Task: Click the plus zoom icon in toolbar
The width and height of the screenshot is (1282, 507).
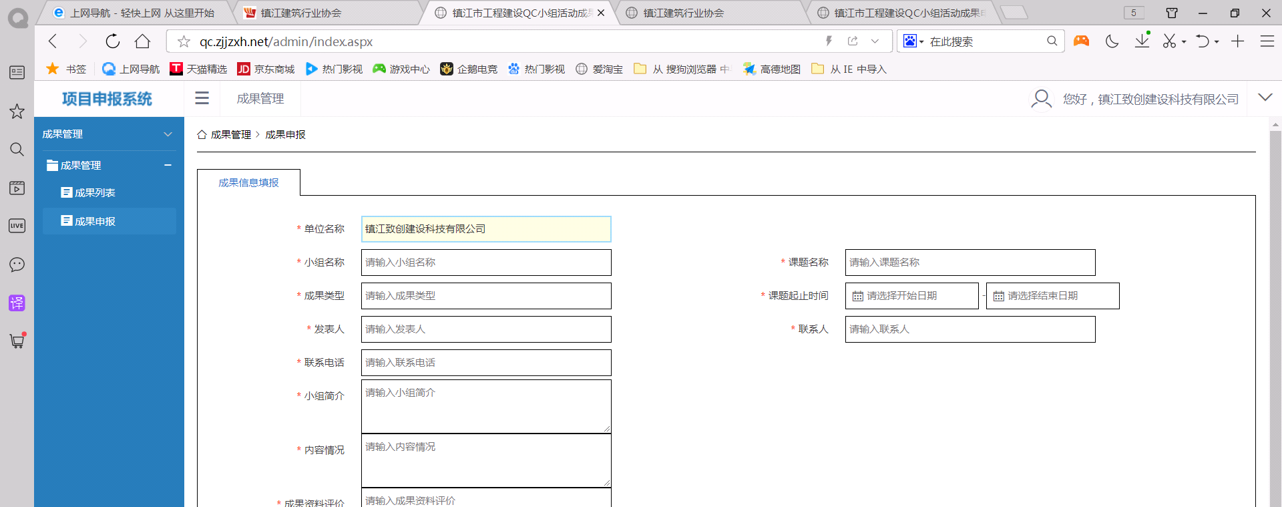Action: (x=1237, y=41)
